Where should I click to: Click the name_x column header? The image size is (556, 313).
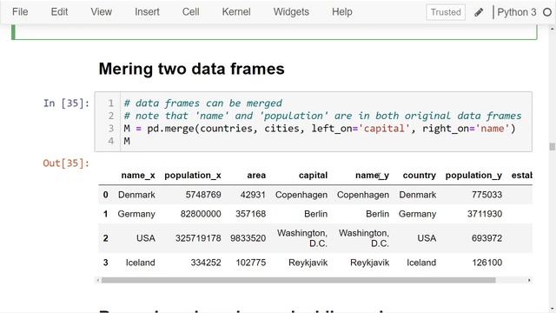click(x=138, y=176)
